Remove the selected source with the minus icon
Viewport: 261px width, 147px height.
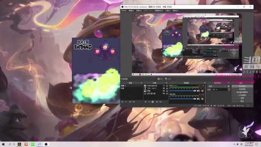coord(149,102)
